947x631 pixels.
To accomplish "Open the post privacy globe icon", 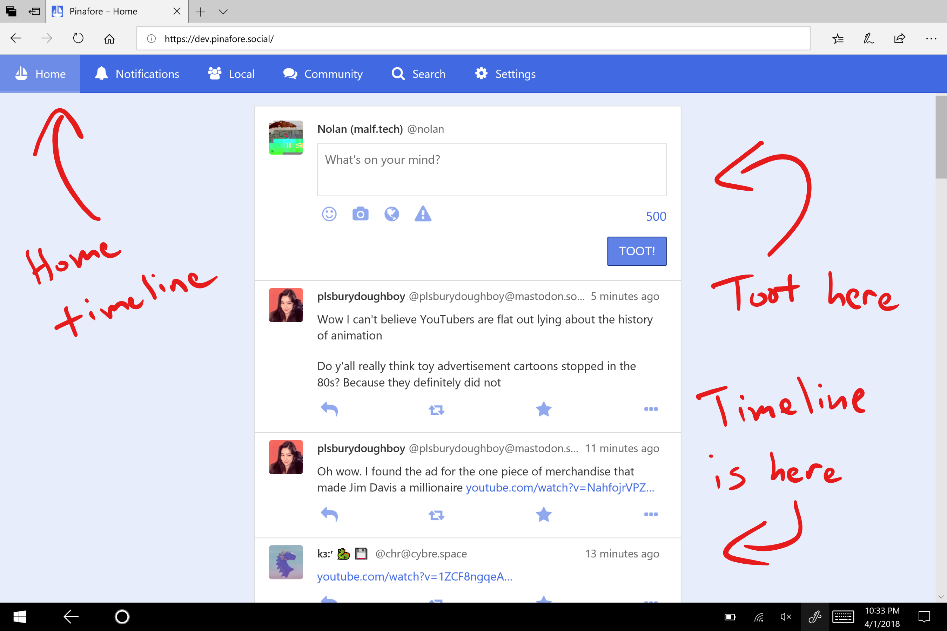I will coord(391,214).
